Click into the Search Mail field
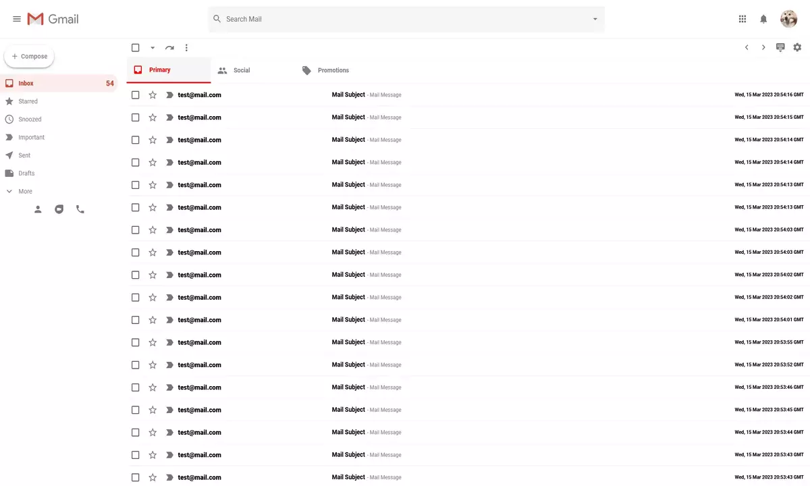Image resolution: width=810 pixels, height=486 pixels. (405, 19)
